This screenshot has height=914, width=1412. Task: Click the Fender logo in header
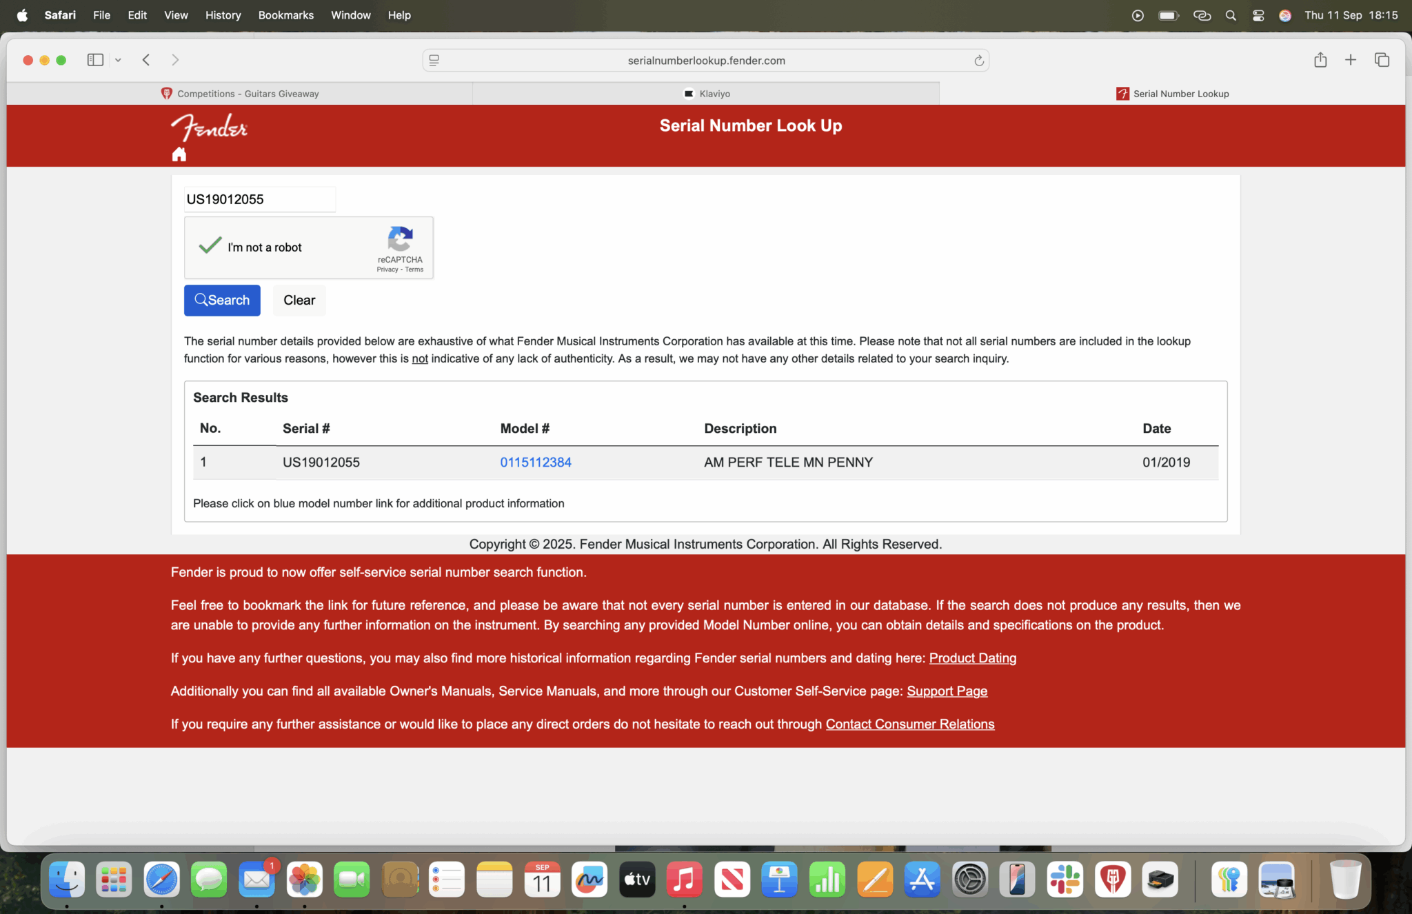pos(209,128)
